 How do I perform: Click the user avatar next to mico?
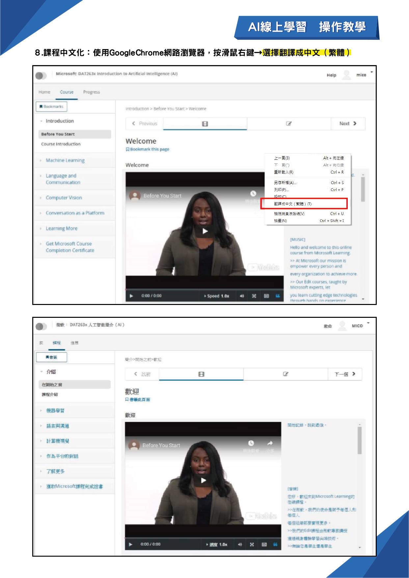346,75
